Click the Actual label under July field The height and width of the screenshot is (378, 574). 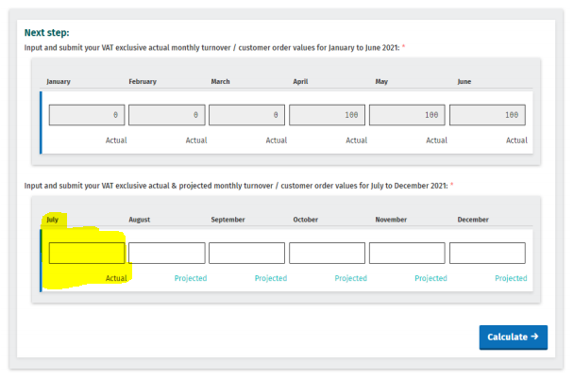pos(116,278)
